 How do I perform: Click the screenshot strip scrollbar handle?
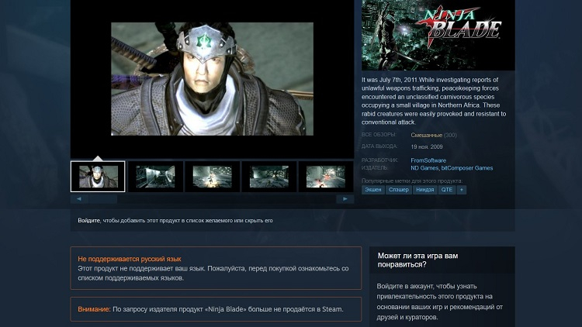tap(102, 199)
